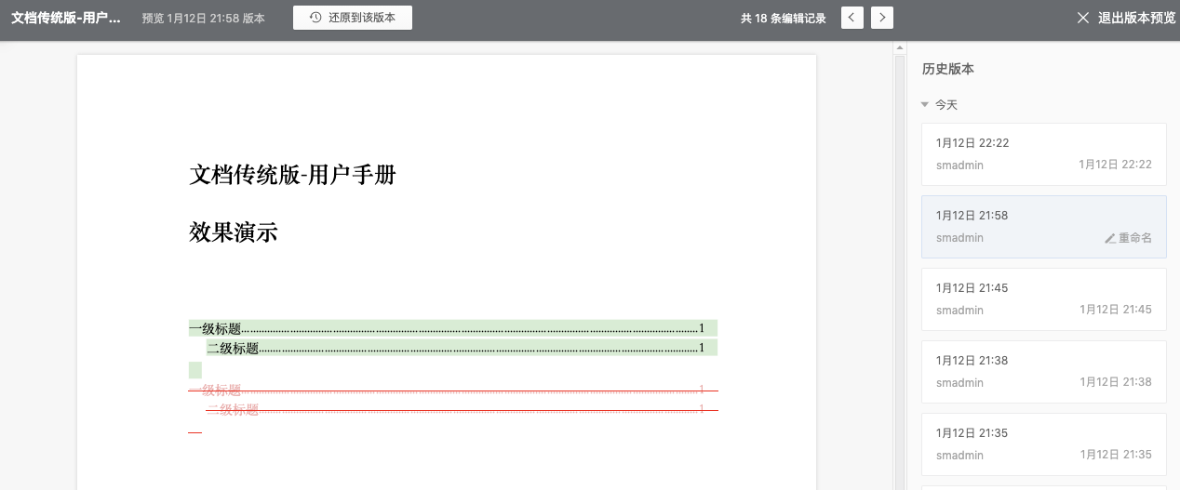The image size is (1180, 490).
Task: Click the green 二级标题 table of contents entry
Action: click(462, 348)
